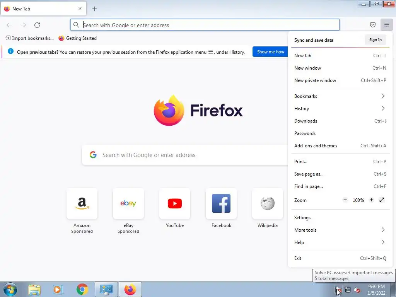The height and width of the screenshot is (297, 396).
Task: Open a new tab with plus icon
Action: point(94,9)
